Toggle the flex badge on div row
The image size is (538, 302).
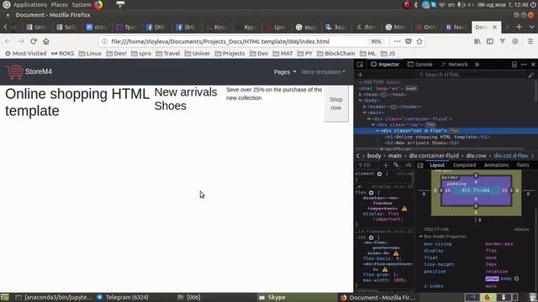click(430, 125)
